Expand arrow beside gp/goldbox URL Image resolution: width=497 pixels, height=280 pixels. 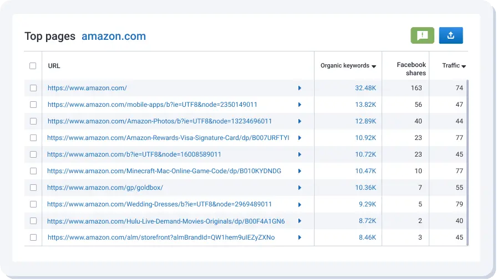point(300,188)
